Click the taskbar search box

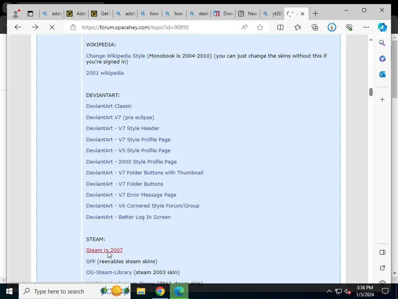coord(75,291)
